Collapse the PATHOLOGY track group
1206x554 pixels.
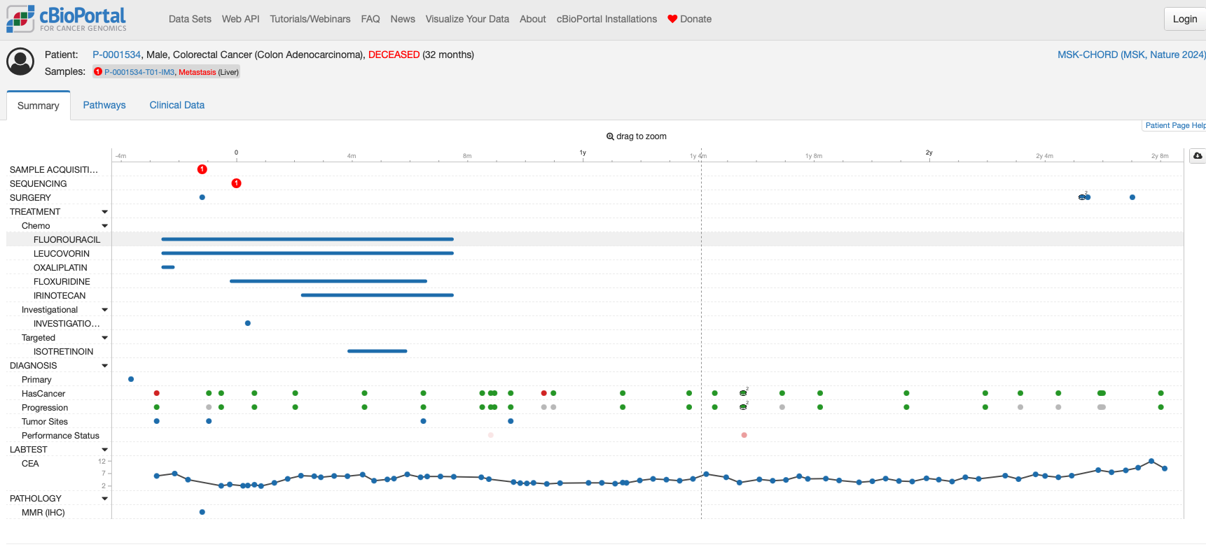(x=105, y=499)
